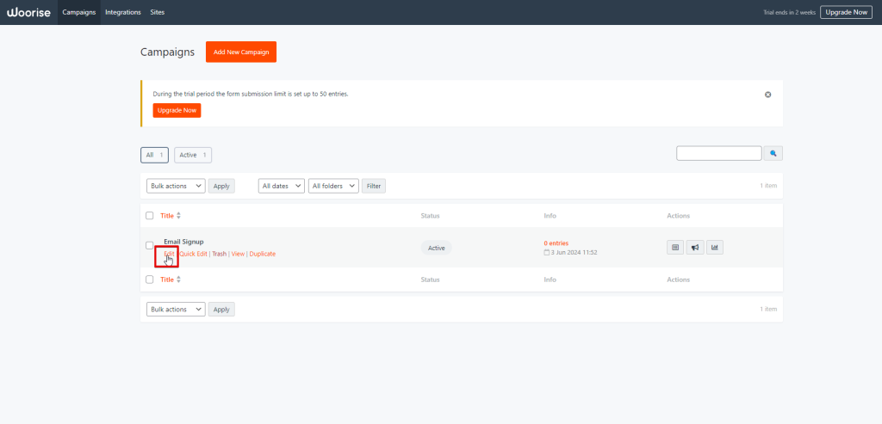Open the entries list icon for Email Signup
882x424 pixels.
675,248
